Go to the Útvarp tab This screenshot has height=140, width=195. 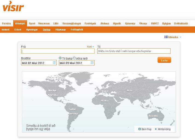143,23
